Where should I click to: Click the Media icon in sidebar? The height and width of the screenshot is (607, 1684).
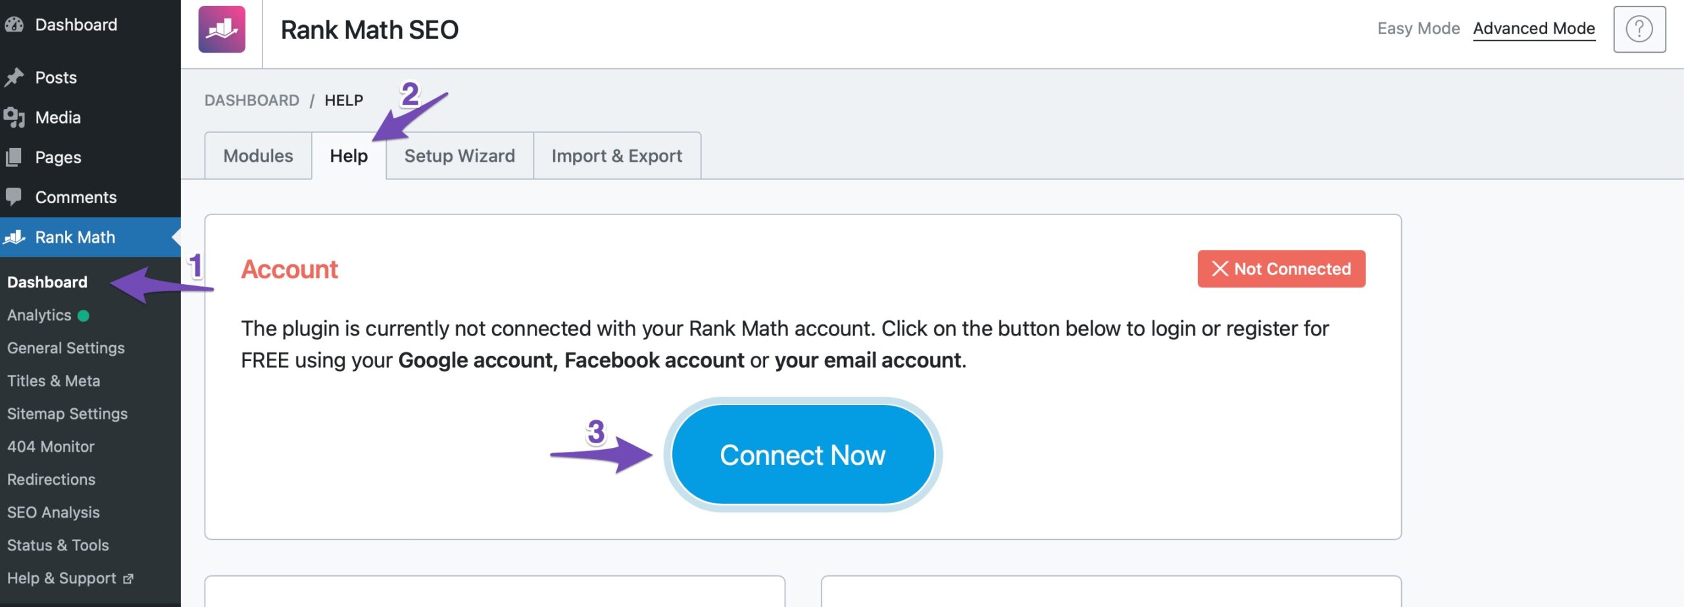pyautogui.click(x=14, y=118)
